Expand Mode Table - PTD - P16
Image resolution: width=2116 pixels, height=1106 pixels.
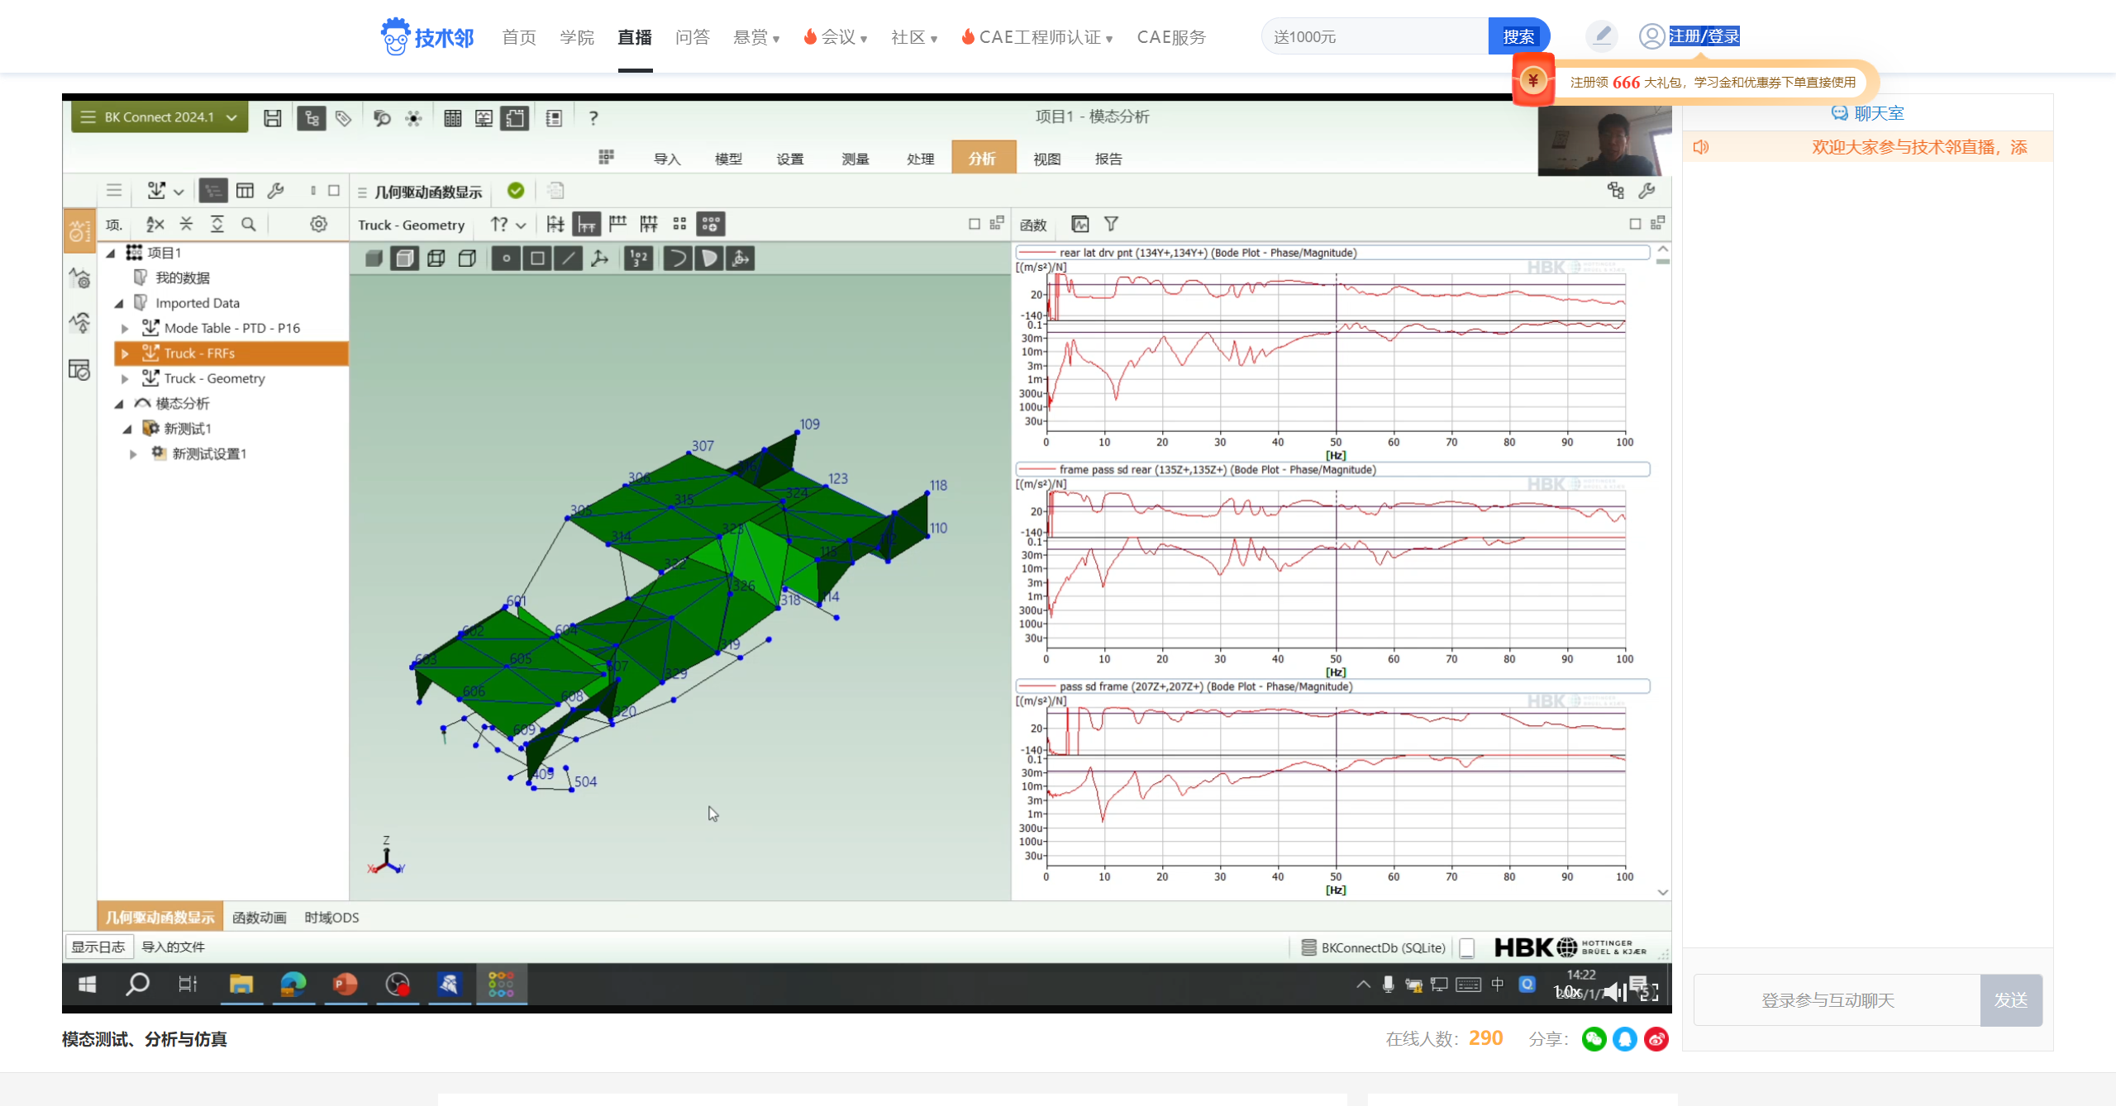(125, 328)
